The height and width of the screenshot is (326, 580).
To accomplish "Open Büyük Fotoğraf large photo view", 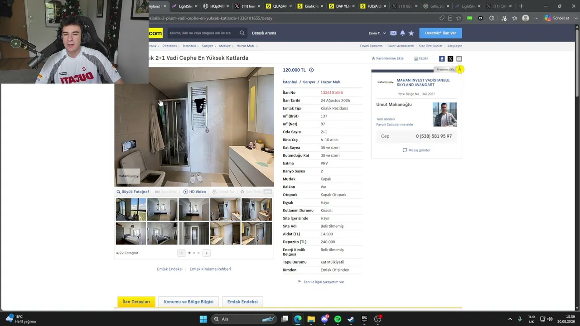I will click(133, 192).
